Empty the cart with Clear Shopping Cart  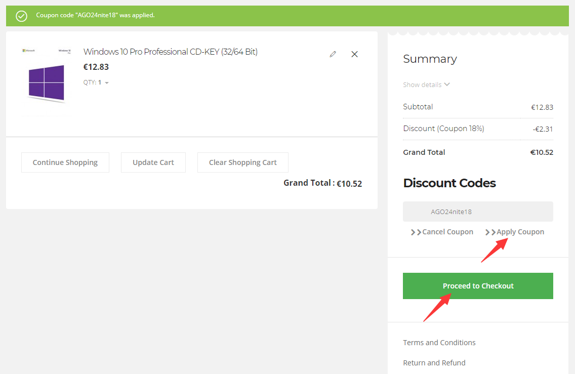[242, 162]
